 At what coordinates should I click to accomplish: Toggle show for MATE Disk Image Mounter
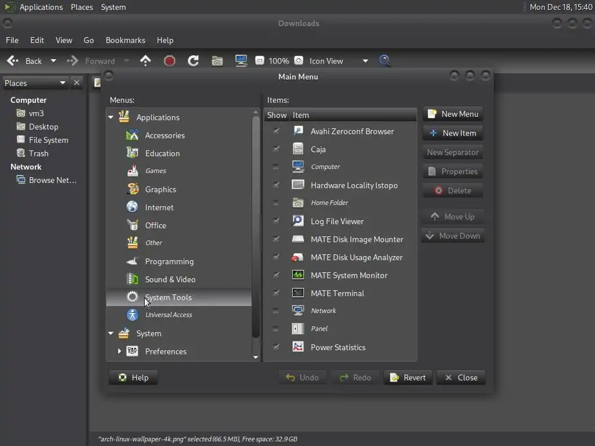(x=276, y=239)
